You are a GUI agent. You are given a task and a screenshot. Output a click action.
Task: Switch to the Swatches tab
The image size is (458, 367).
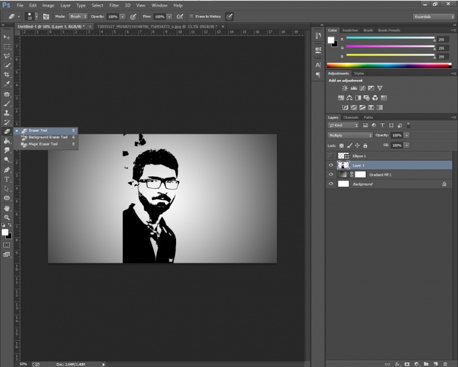click(x=351, y=30)
